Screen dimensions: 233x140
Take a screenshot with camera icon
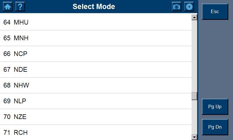click(x=176, y=7)
